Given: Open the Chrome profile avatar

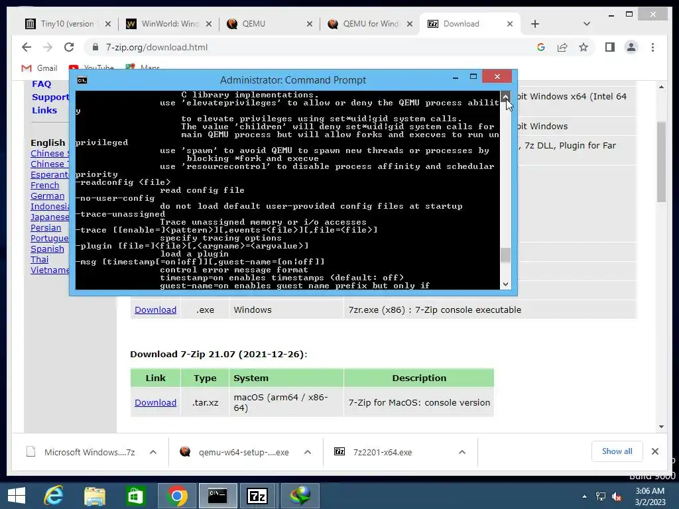Looking at the screenshot, I should [631, 47].
